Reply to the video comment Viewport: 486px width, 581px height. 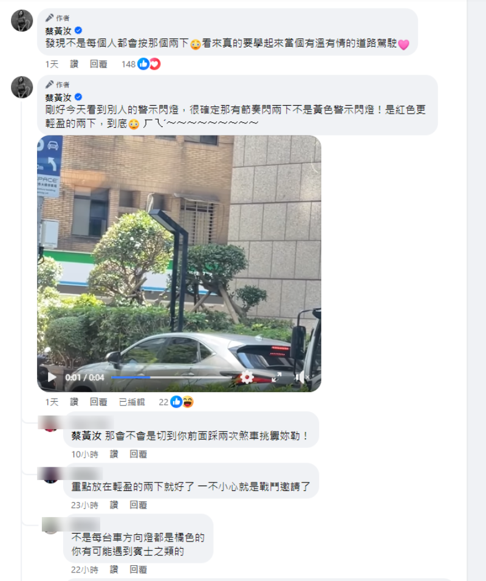98,402
